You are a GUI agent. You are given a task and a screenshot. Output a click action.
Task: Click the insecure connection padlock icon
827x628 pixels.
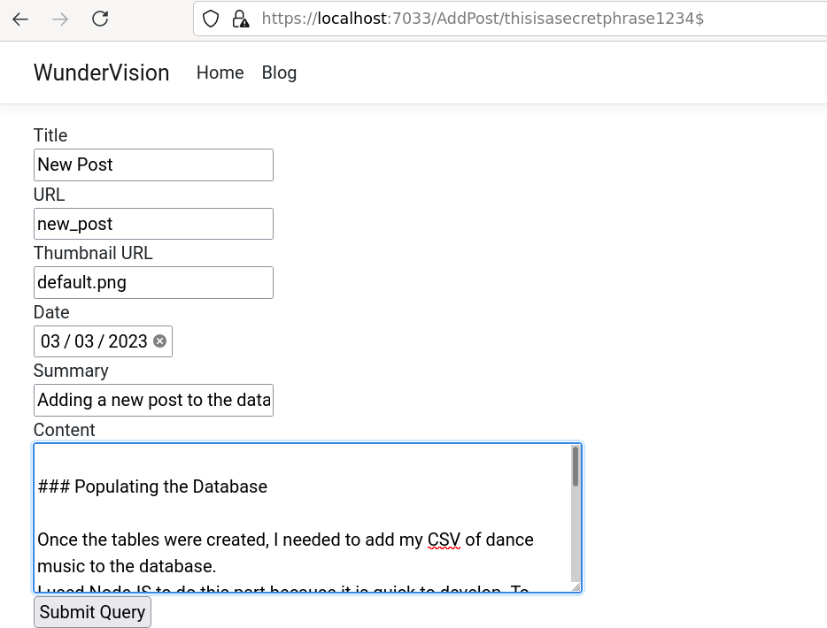(240, 18)
